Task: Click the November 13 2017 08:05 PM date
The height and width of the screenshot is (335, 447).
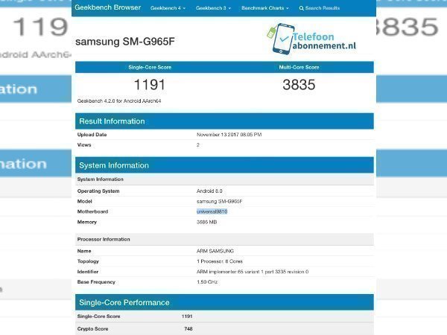Action: [229, 135]
